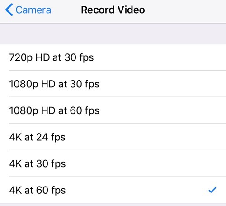Set video quality to 4K at 30 fps
226x206 pixels.
[113, 163]
